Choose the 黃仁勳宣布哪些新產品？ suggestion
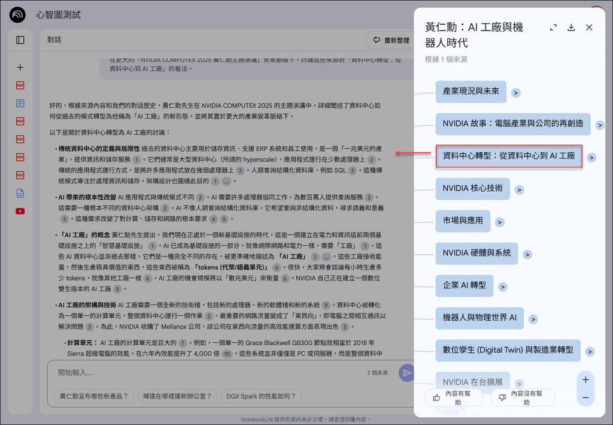Image resolution: width=613 pixels, height=425 pixels. click(x=94, y=396)
